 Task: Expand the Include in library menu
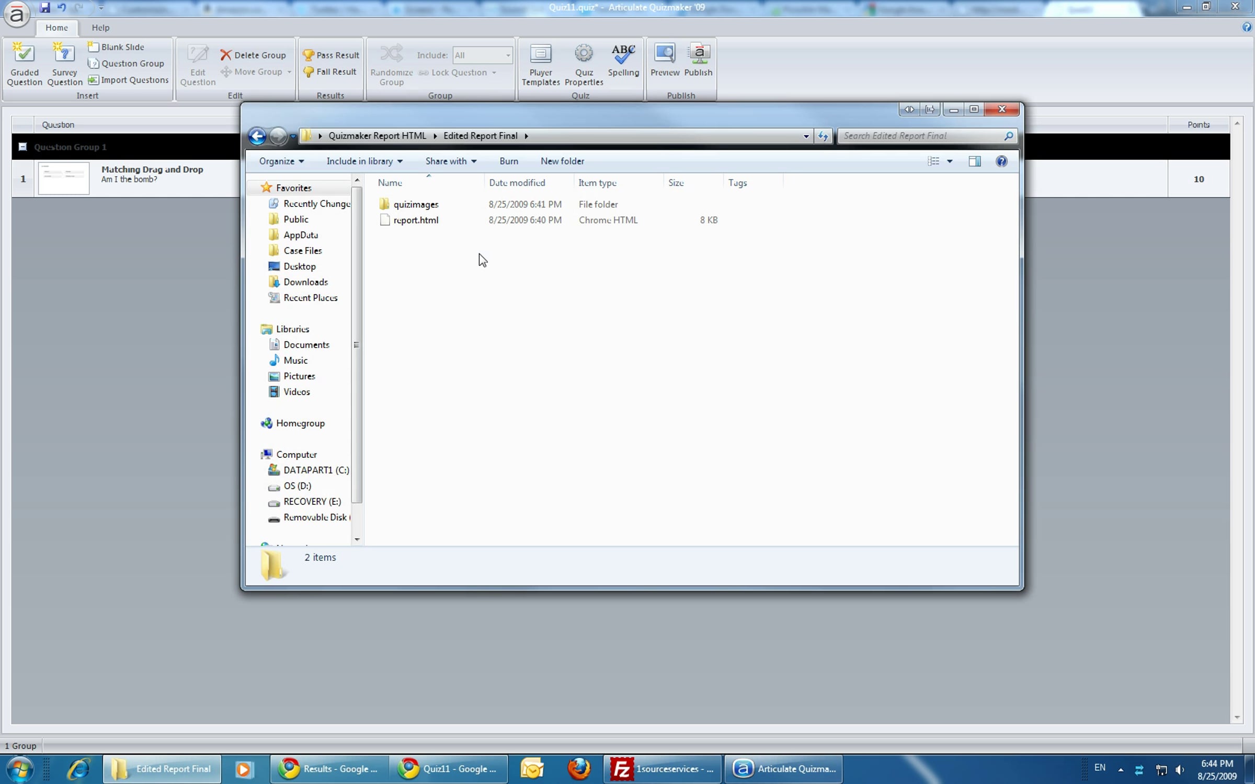point(364,161)
